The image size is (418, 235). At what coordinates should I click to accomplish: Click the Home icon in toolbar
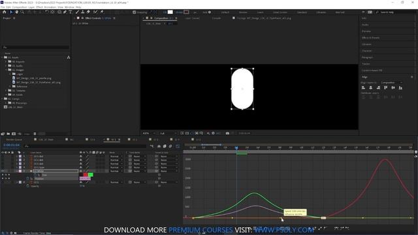(5, 12)
